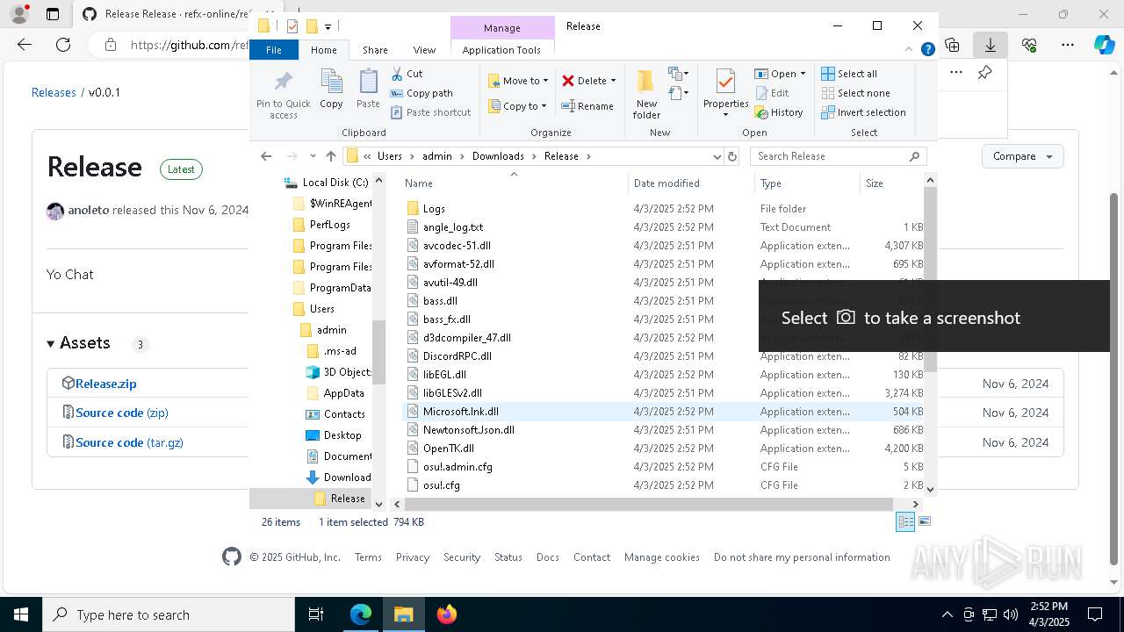Screen dimensions: 1124x632
Task: Click the Copy ribbon icon
Action: tap(331, 89)
